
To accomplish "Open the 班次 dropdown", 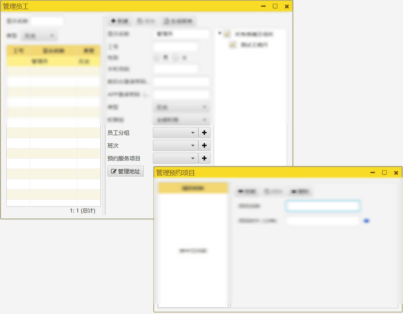I will pyautogui.click(x=175, y=145).
